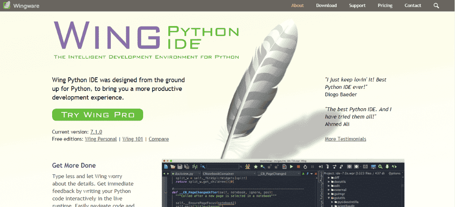Click the green magnifier icon in IDE toolbar
The height and width of the screenshot is (207, 455).
point(381,167)
